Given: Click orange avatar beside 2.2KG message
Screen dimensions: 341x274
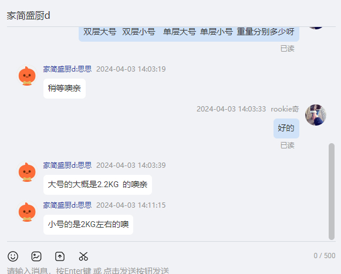Looking at the screenshot, I should (x=27, y=172).
